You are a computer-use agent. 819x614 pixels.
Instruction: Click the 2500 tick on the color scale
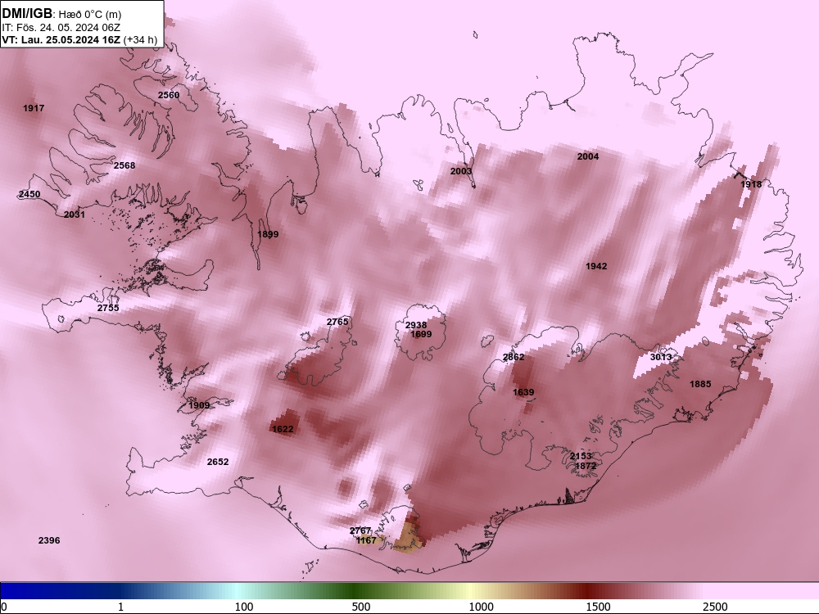point(715,607)
